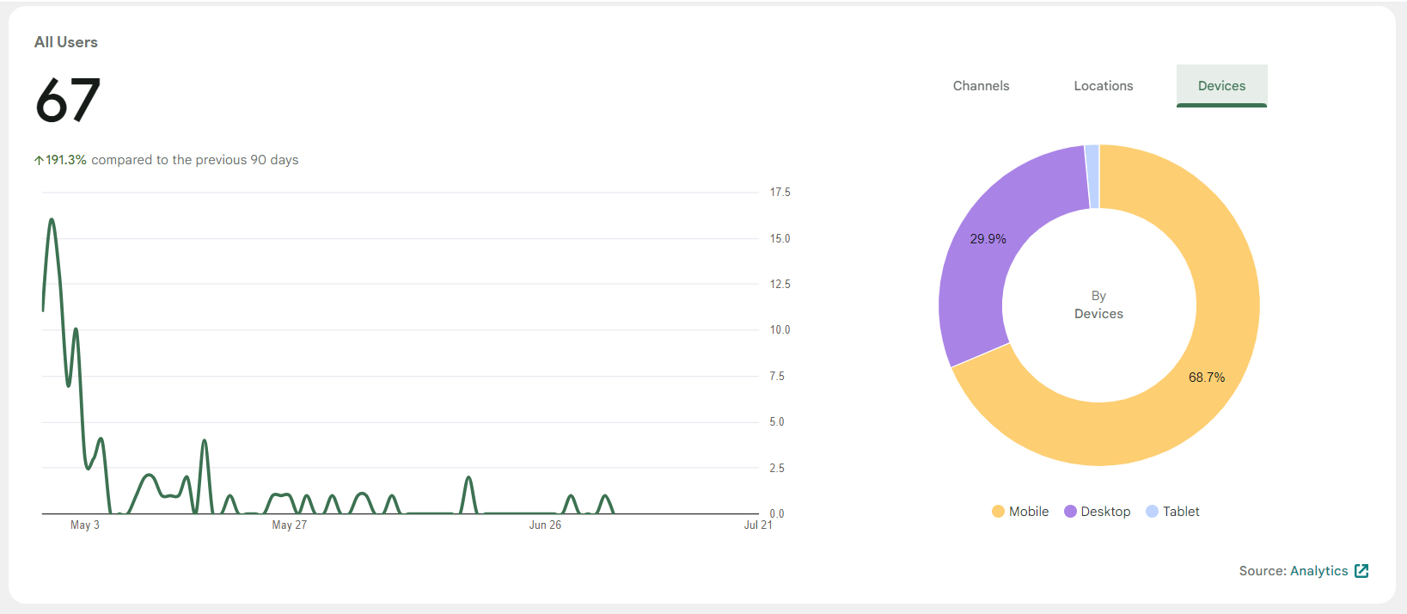
Task: Click the 29.9% label on the donut
Action: (988, 239)
